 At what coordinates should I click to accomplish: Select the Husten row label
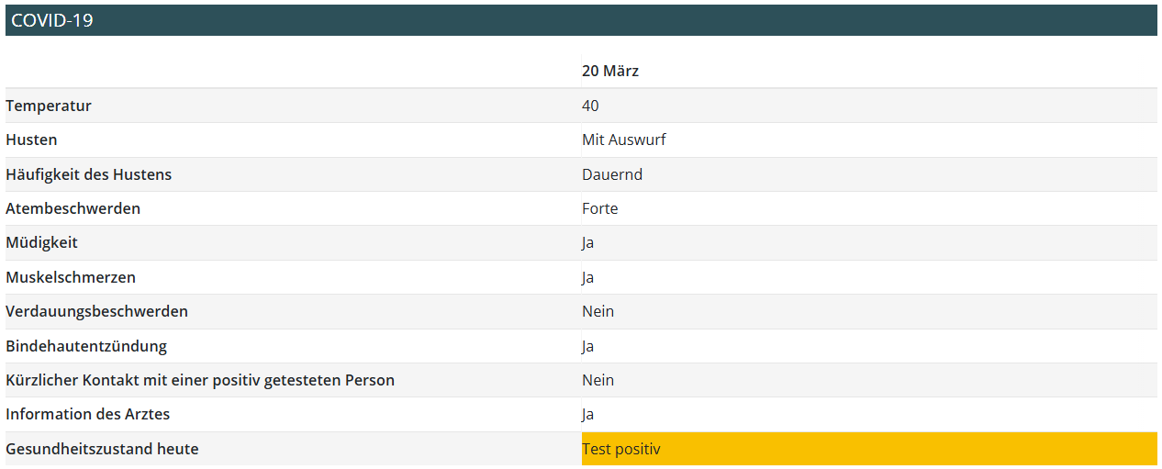click(31, 140)
